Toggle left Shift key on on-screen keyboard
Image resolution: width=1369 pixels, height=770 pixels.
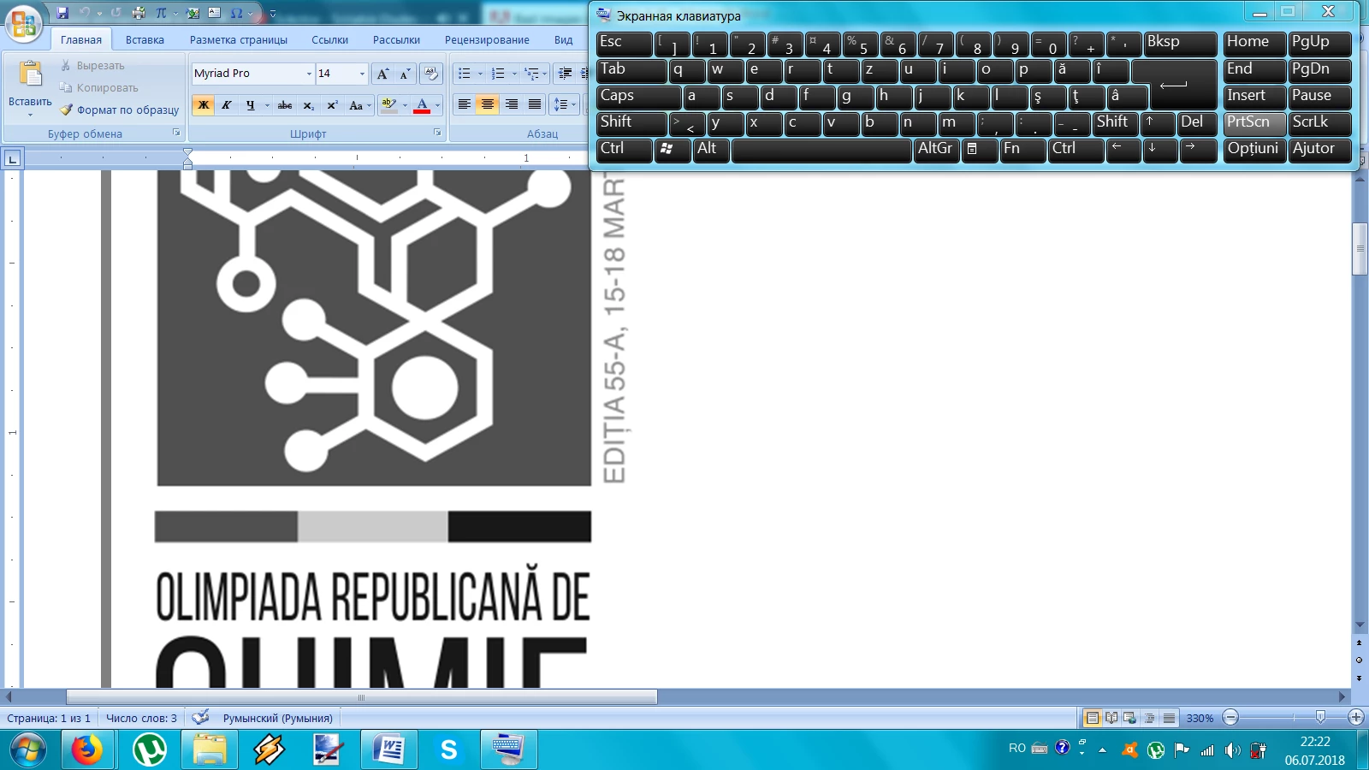tap(631, 123)
